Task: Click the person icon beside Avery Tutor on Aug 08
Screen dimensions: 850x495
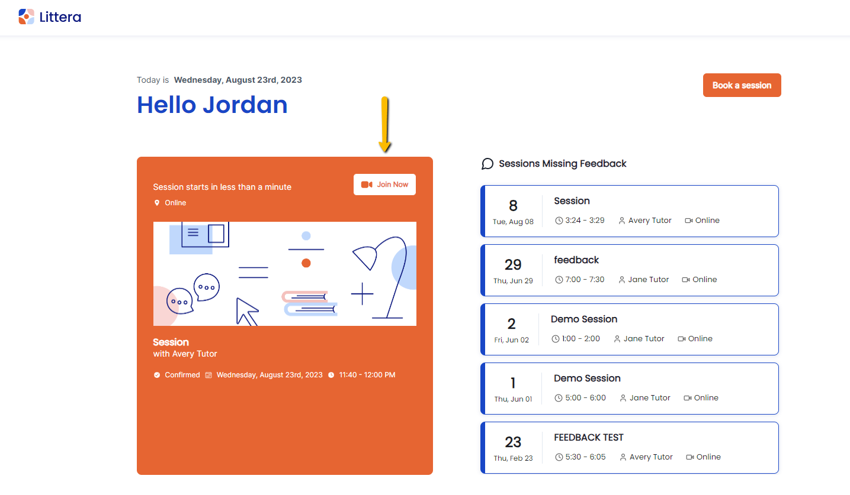Action: point(622,221)
